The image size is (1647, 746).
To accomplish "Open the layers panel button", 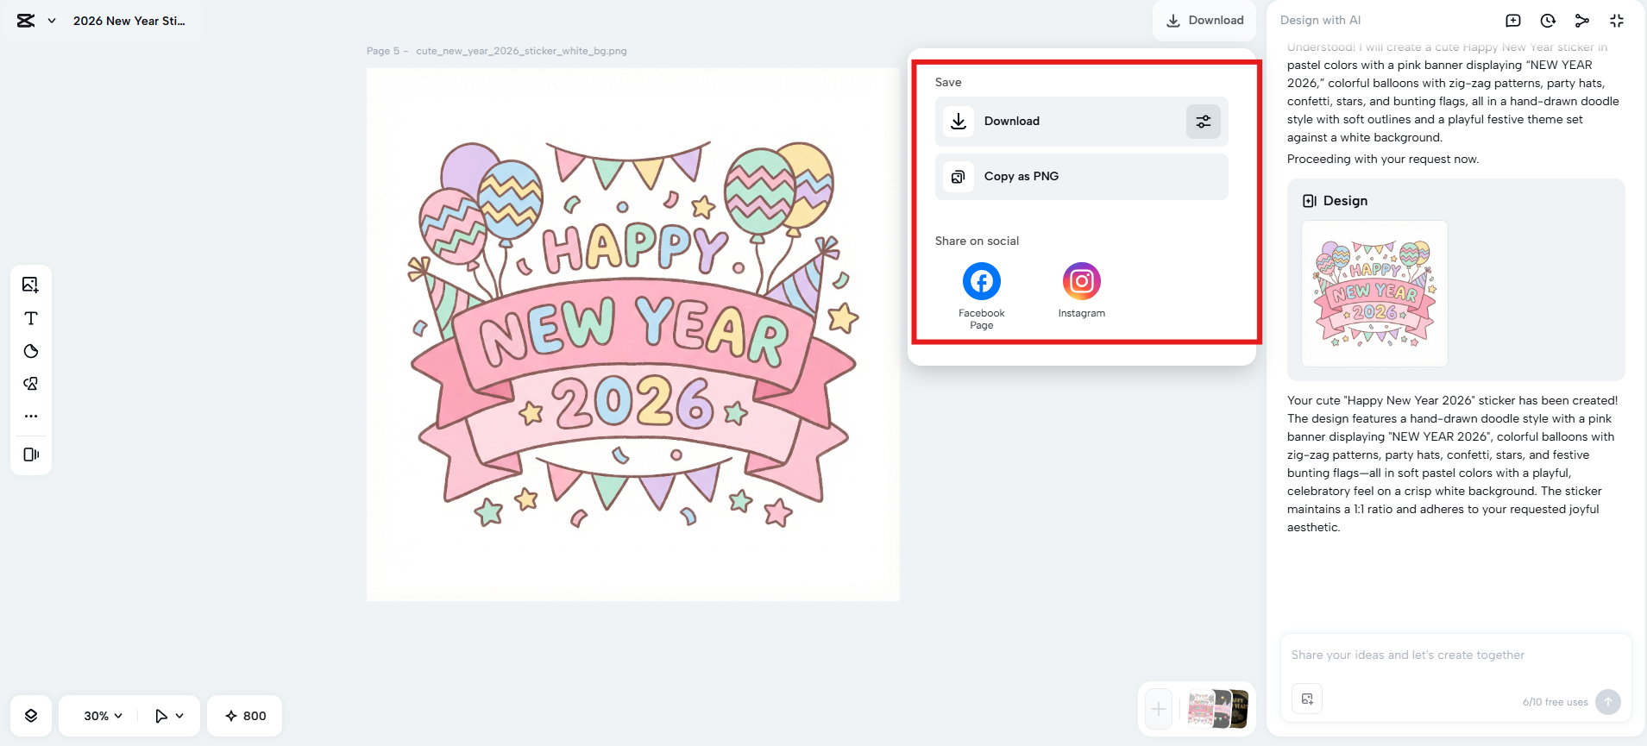I will tap(31, 716).
